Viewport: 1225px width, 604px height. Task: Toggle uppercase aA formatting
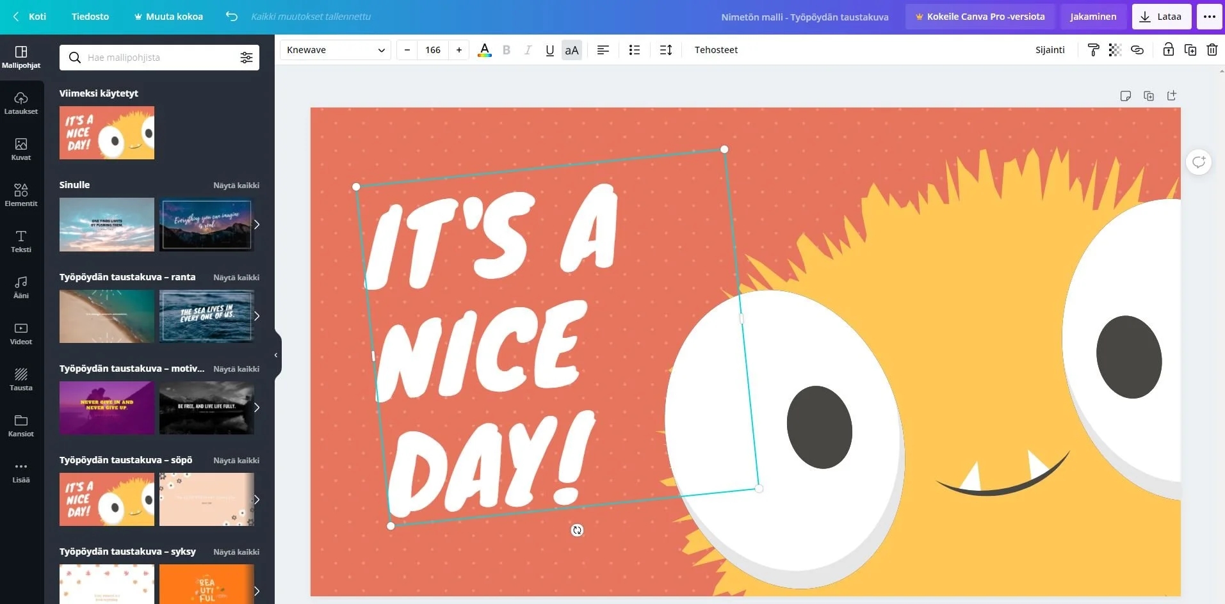[x=572, y=50]
